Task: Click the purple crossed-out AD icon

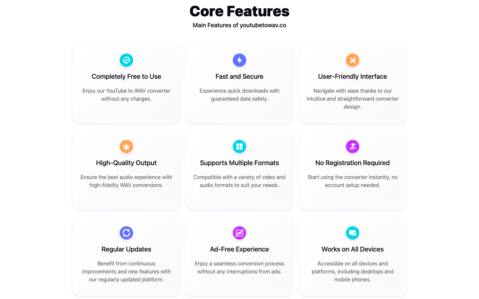Action: [239, 233]
